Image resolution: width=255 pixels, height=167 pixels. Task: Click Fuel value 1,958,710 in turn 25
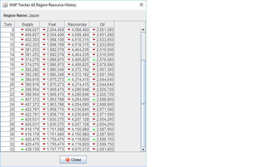[x=55, y=109]
